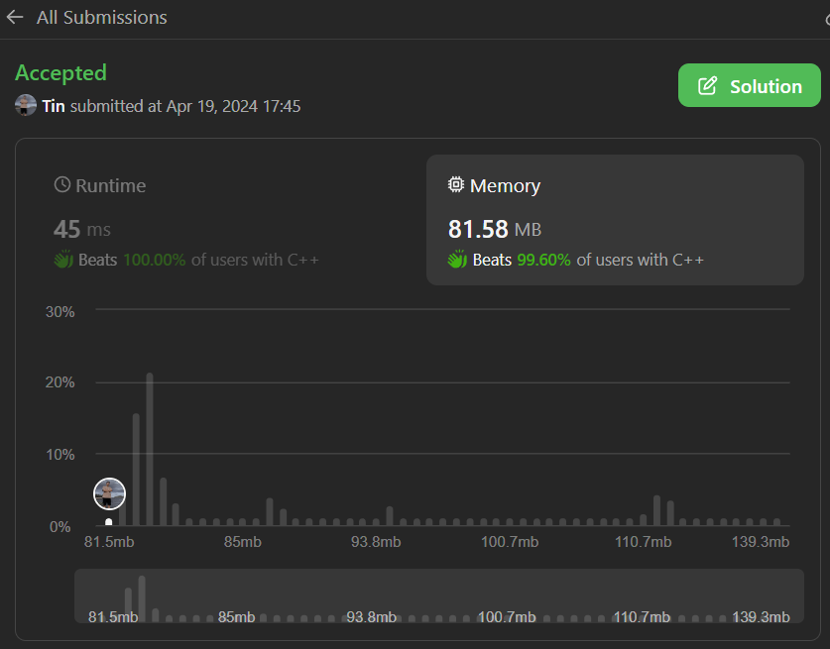Viewport: 830px width, 649px height.
Task: Go to the All Submissions link
Action: pos(101,18)
